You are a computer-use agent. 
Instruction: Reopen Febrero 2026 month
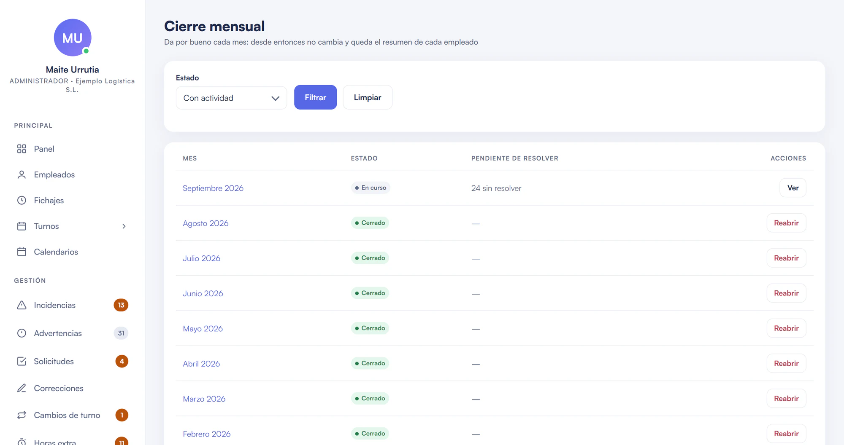(x=786, y=434)
